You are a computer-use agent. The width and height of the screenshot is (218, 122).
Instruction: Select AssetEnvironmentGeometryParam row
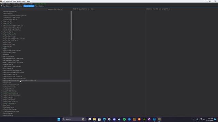click(x=14, y=16)
